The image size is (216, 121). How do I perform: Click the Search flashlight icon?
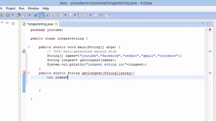coord(25,15)
